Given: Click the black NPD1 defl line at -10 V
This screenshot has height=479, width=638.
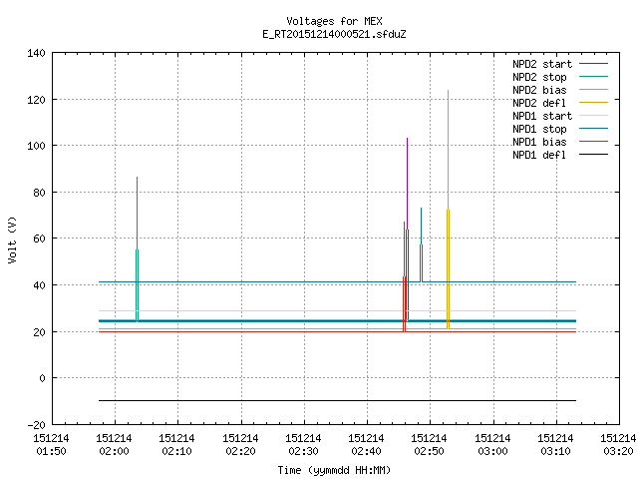Looking at the screenshot, I should coord(337,401).
